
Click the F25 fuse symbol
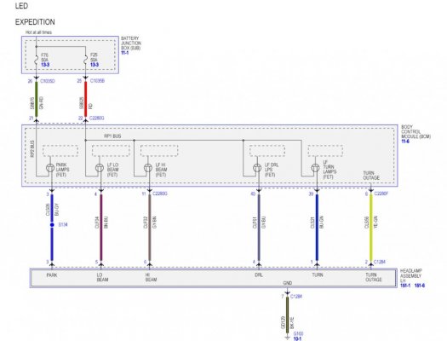click(x=85, y=60)
